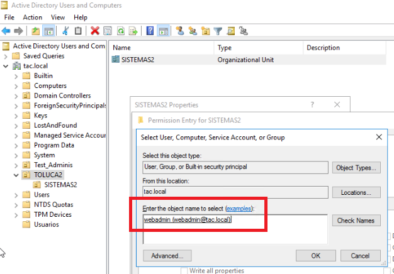The height and width of the screenshot is (274, 394).
Task: Collapse the TOLUCA2 tree node
Action: coord(16,175)
